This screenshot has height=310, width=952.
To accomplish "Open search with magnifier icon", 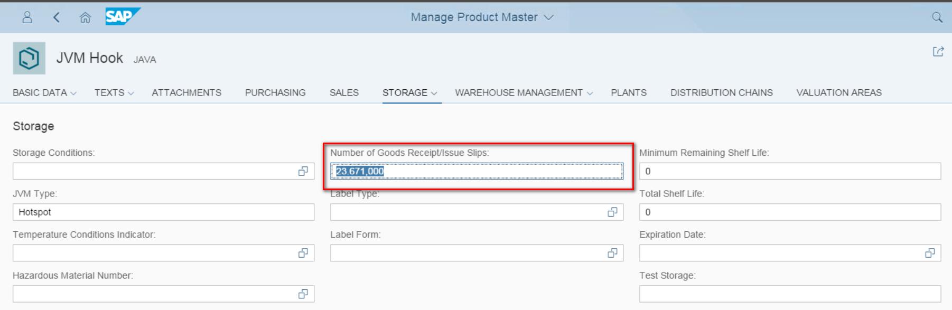I will (937, 17).
